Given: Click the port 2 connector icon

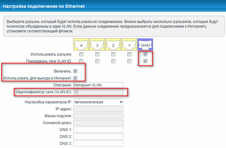Looking at the screenshot, I should pos(113,45).
